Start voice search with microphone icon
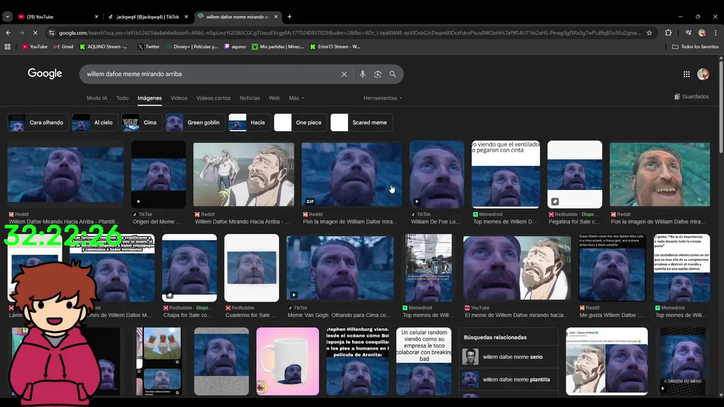The height and width of the screenshot is (407, 724). (x=363, y=74)
